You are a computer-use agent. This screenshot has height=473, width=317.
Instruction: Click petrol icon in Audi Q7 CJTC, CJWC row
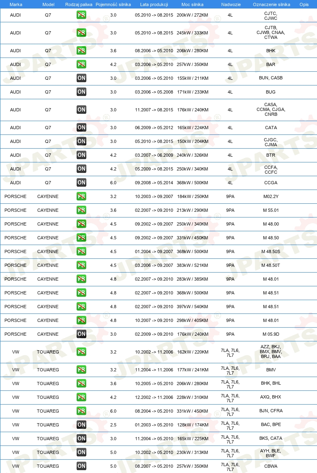pyautogui.click(x=81, y=15)
